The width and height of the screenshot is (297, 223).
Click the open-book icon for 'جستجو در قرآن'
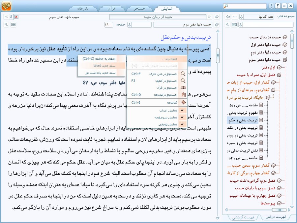[183, 88]
